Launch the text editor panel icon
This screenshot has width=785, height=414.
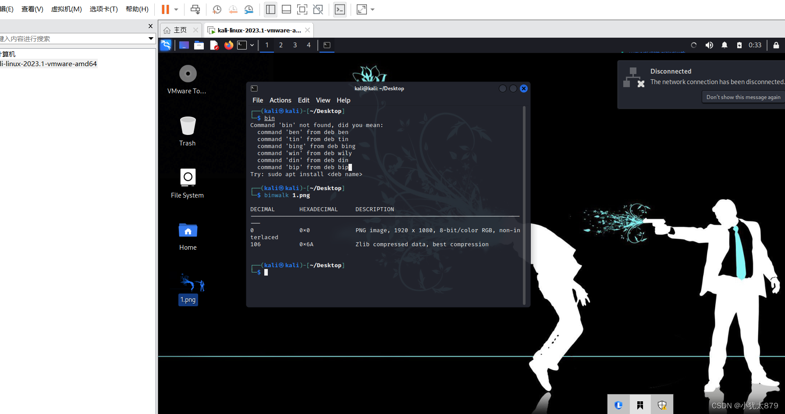[x=214, y=45]
